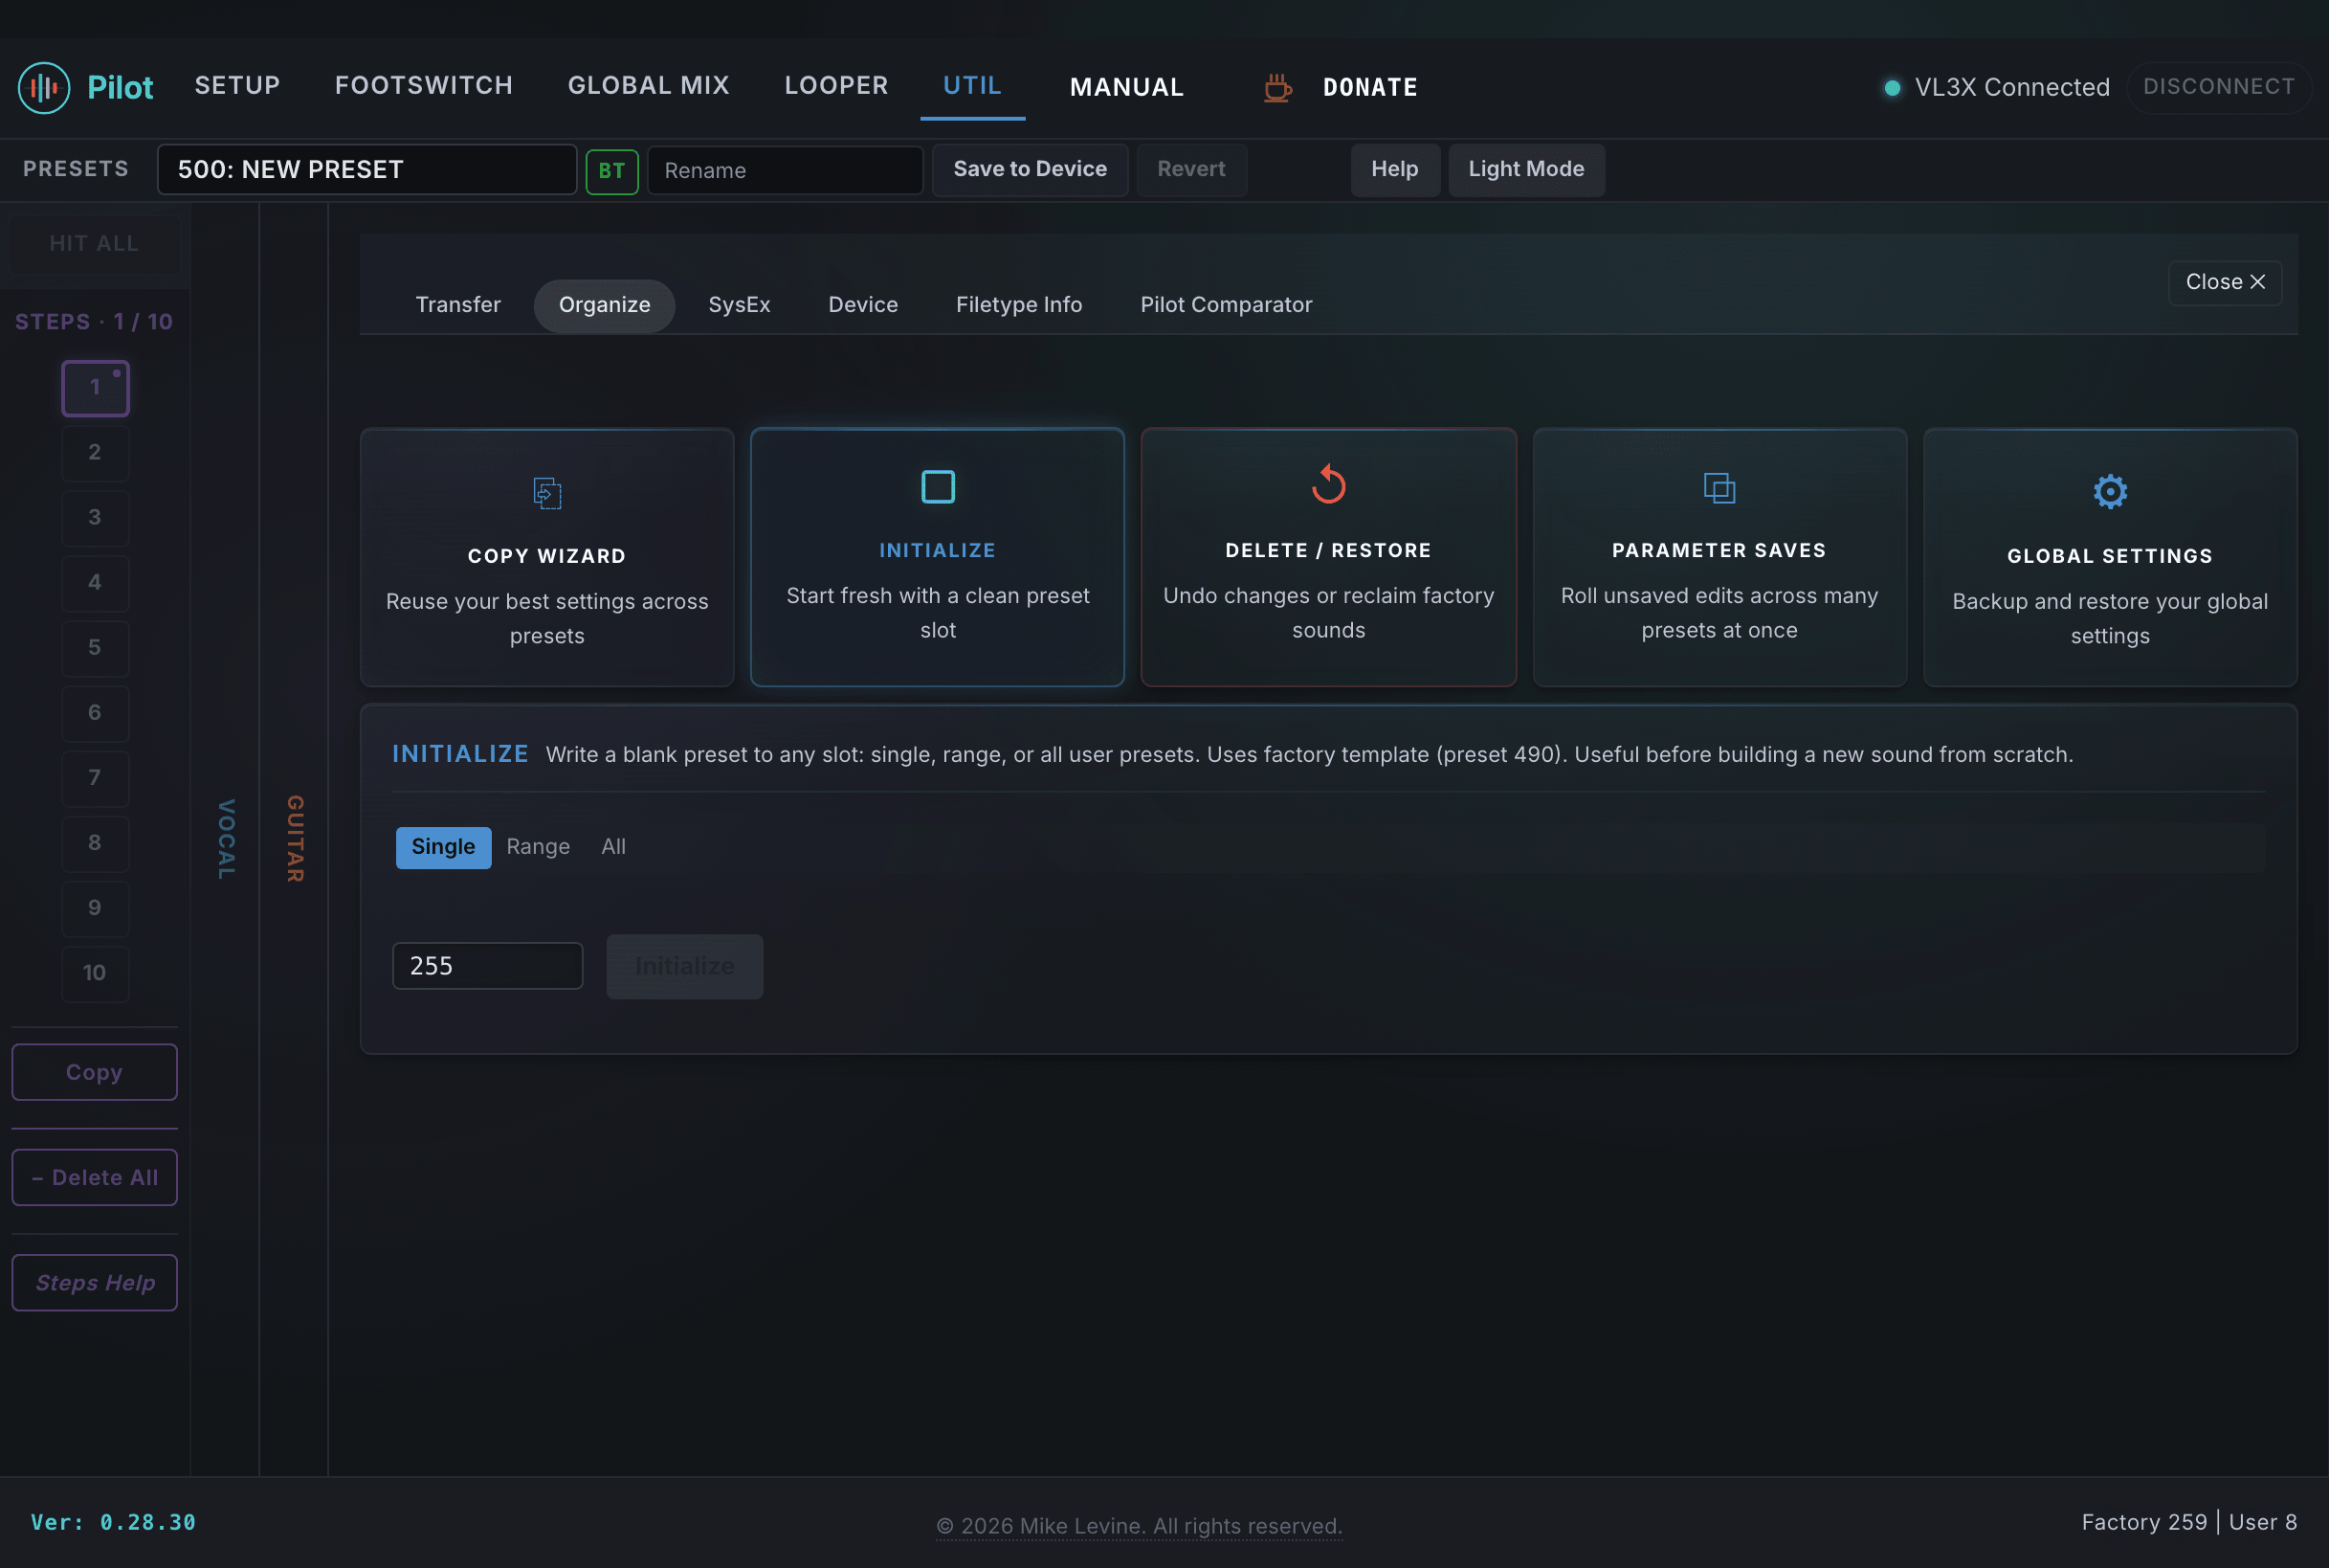Click the Delete All steps button
2329x1568 pixels.
coord(94,1178)
